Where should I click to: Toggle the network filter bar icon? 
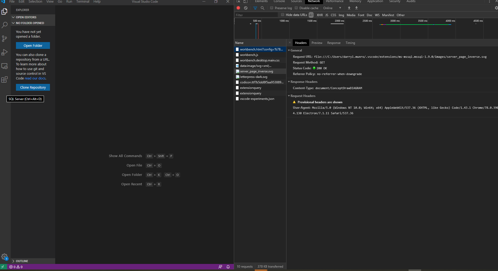tap(255, 8)
